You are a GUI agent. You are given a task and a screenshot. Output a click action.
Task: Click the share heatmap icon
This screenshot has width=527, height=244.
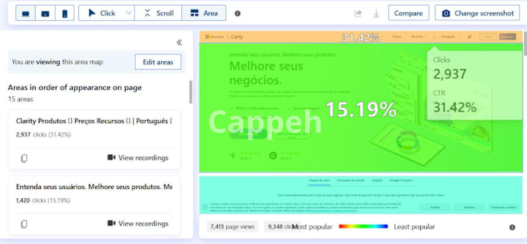358,13
